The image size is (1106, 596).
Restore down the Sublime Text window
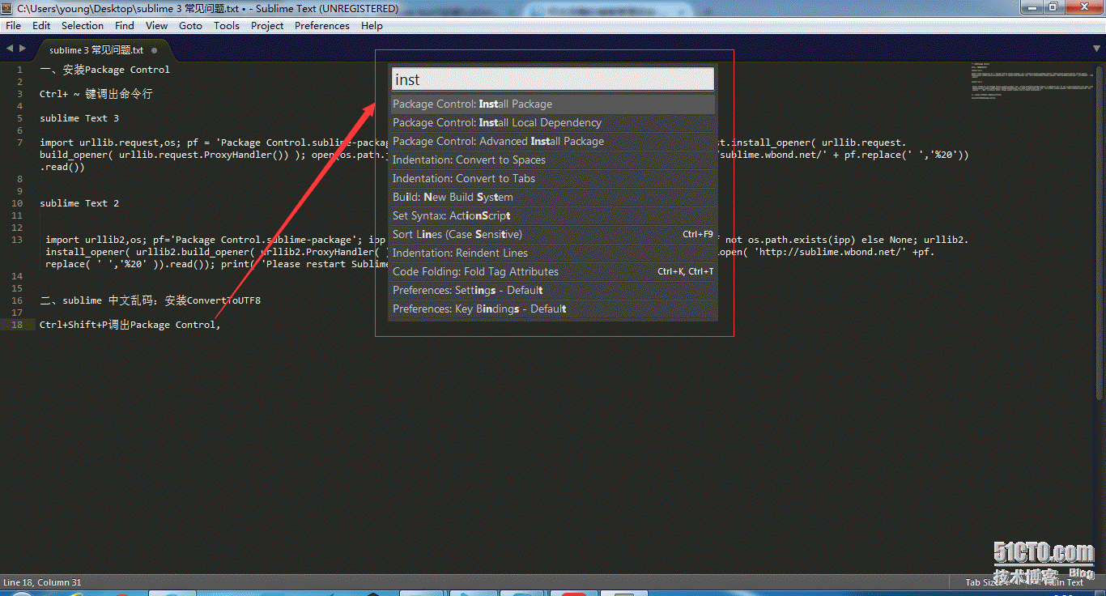click(x=1053, y=7)
